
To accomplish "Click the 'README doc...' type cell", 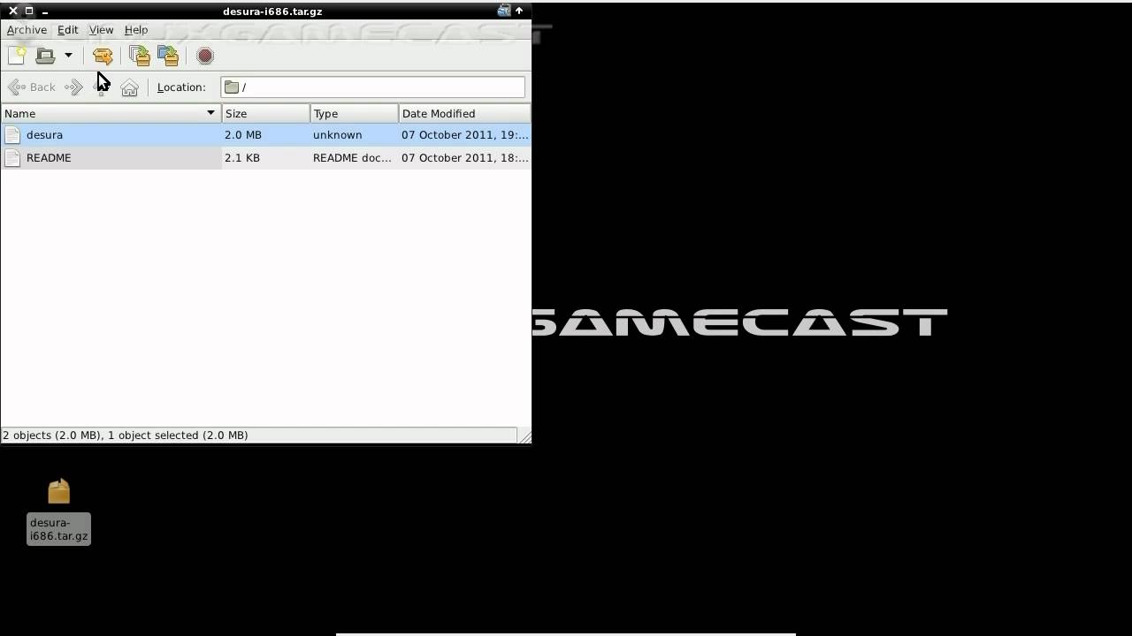I will tap(352, 157).
